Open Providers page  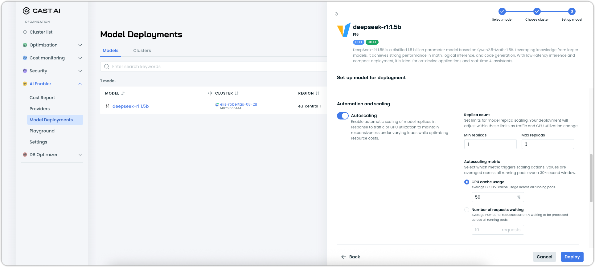(x=39, y=109)
